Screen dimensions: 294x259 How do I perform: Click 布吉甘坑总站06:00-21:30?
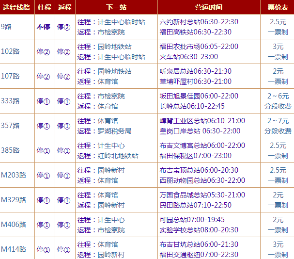point(199,244)
